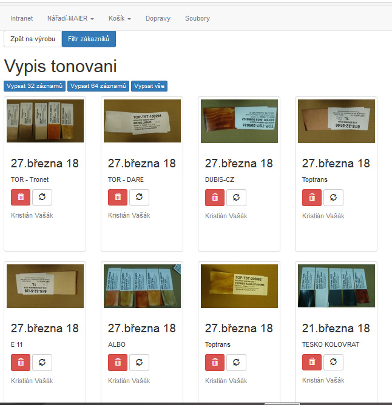
Task: Open the Filtr zákazníků filter
Action: pyautogui.click(x=89, y=39)
